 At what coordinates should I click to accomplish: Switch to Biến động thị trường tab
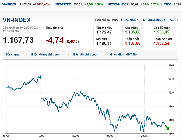pos(47,55)
